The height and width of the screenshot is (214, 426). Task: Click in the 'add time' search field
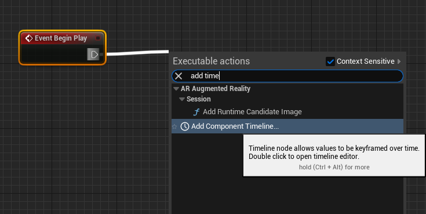click(287, 76)
